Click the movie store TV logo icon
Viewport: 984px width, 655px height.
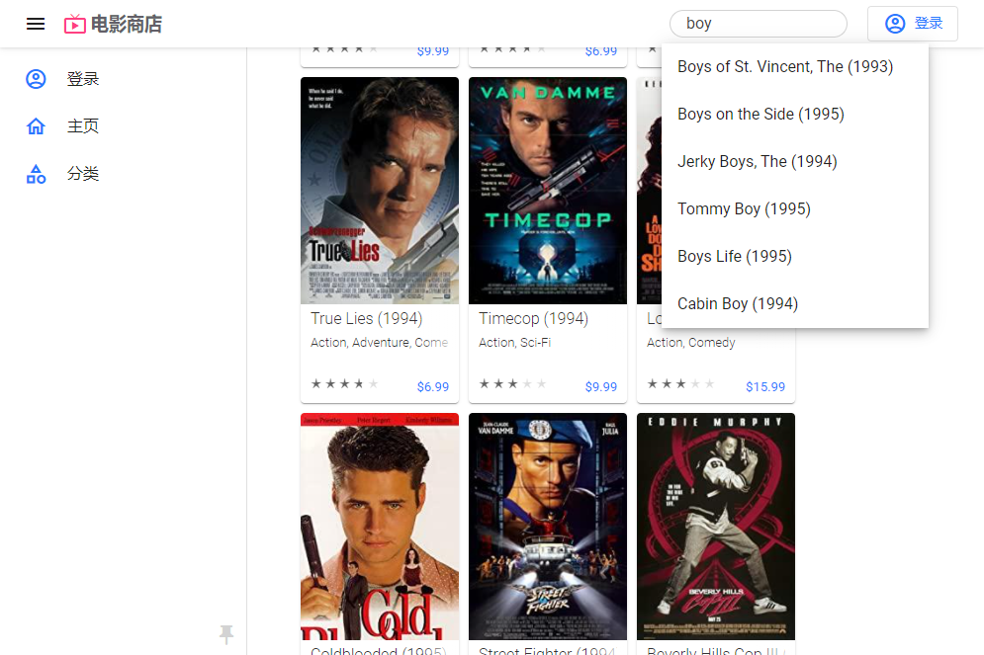point(75,24)
